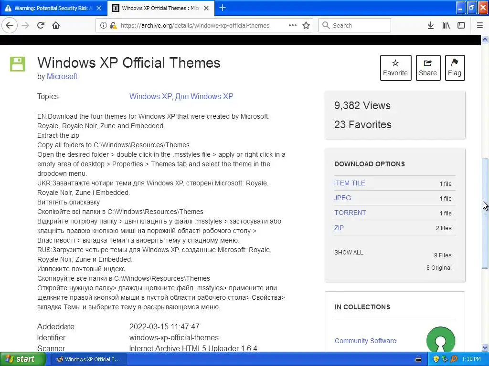Open Community Software collection link
The width and height of the screenshot is (489, 366).
pos(365,341)
